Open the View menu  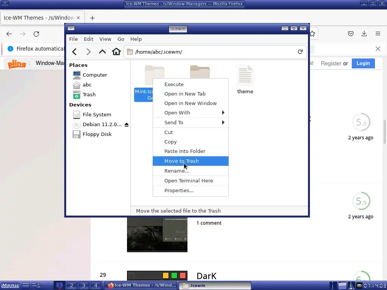click(105, 39)
